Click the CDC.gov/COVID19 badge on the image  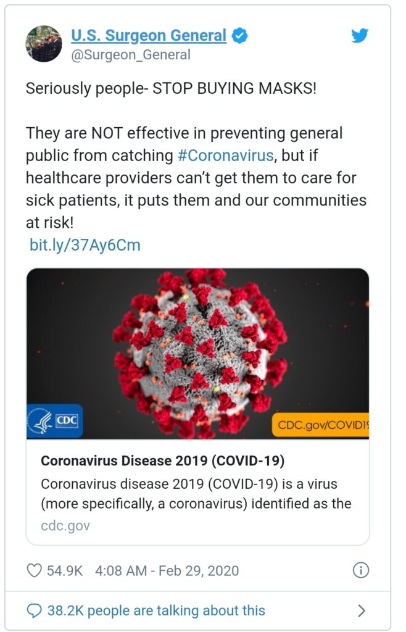(321, 423)
